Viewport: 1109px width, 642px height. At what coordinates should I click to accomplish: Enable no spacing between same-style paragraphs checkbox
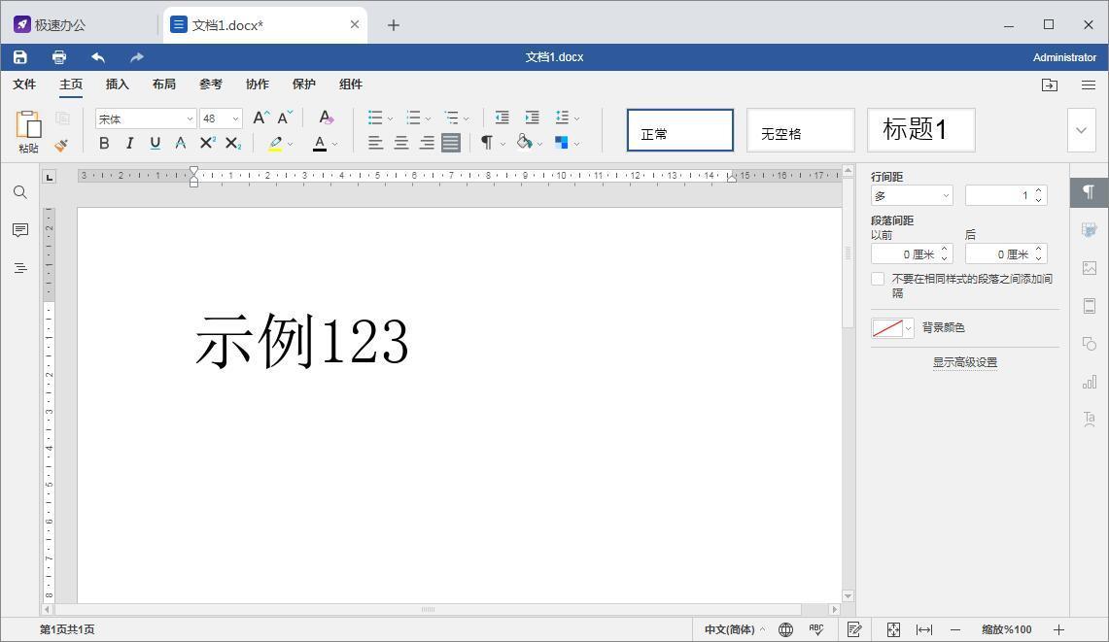(878, 280)
